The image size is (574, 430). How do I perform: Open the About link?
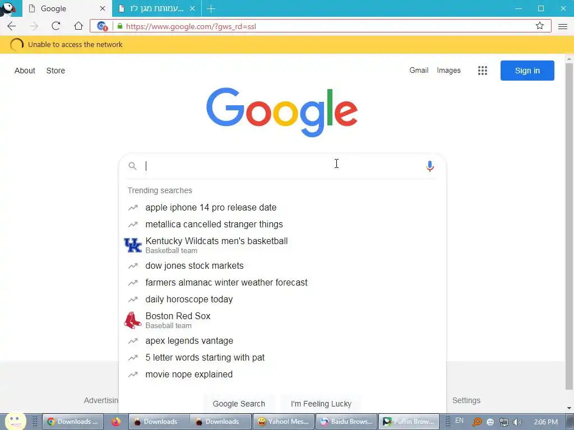pyautogui.click(x=25, y=71)
